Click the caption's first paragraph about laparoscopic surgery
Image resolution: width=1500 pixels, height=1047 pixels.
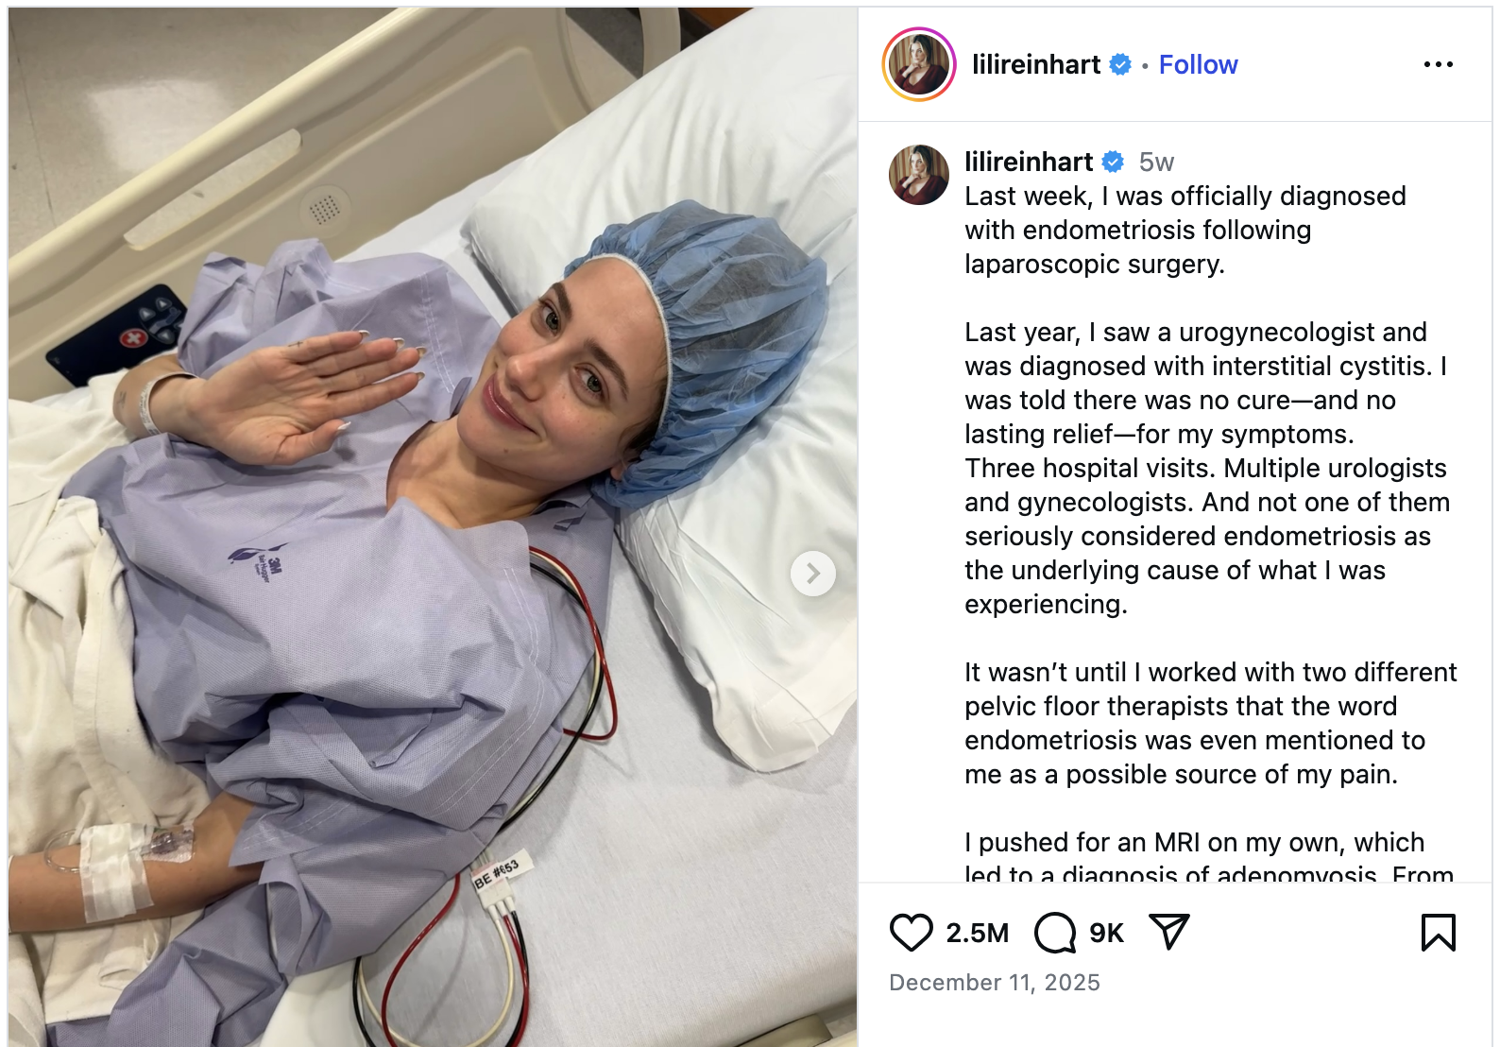[x=1185, y=231]
